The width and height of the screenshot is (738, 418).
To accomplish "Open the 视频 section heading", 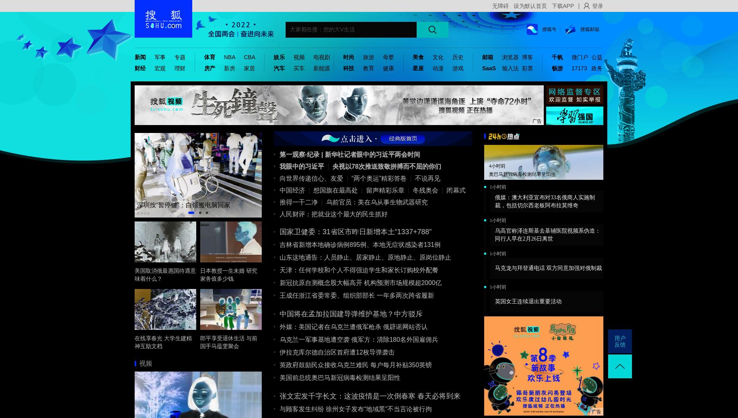I will tap(145, 364).
